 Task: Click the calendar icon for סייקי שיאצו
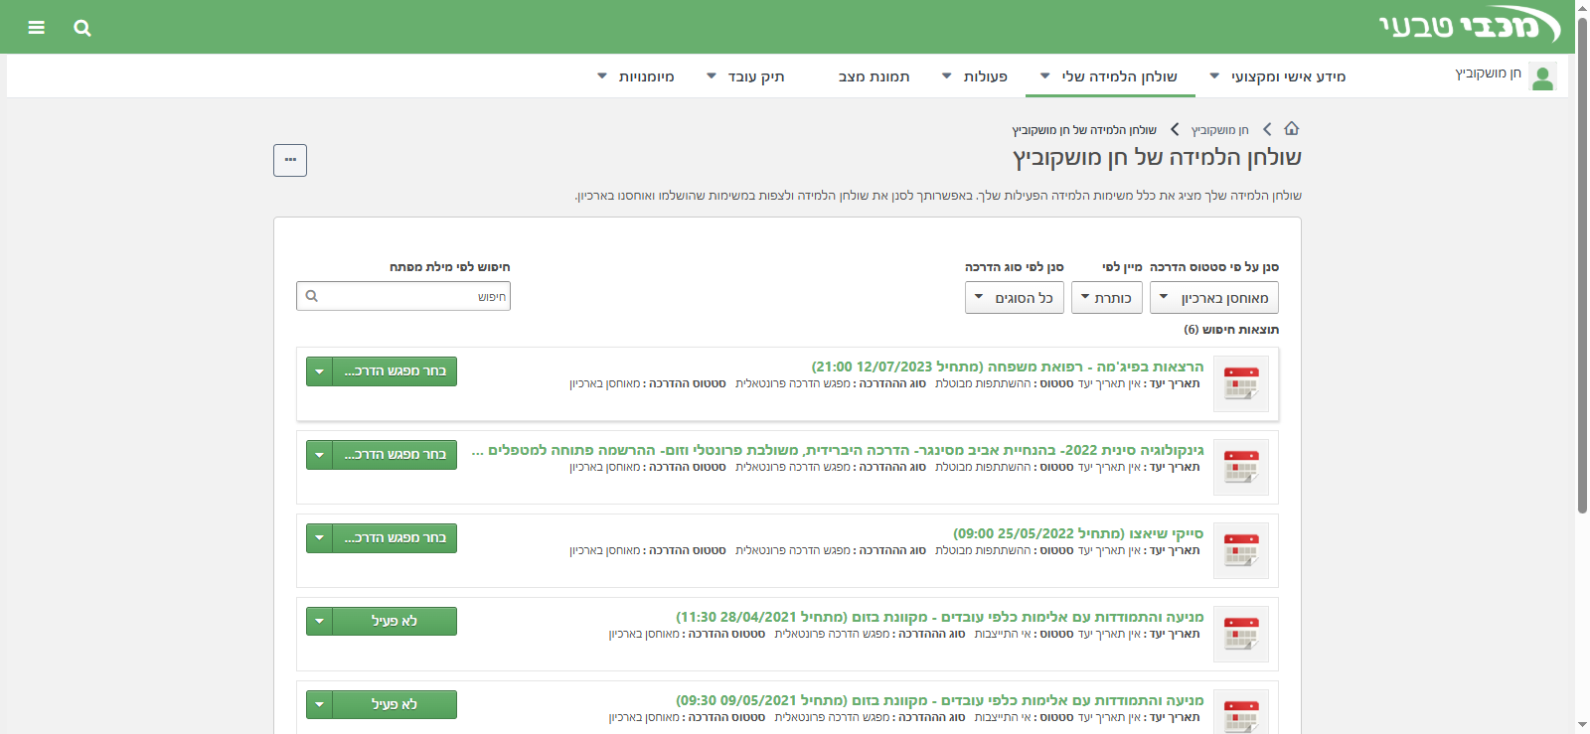1241,550
